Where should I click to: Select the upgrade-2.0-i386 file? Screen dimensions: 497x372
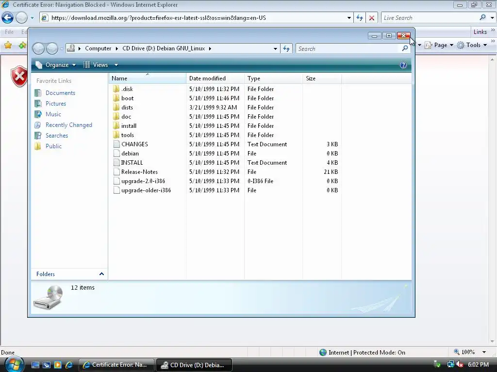click(x=143, y=181)
